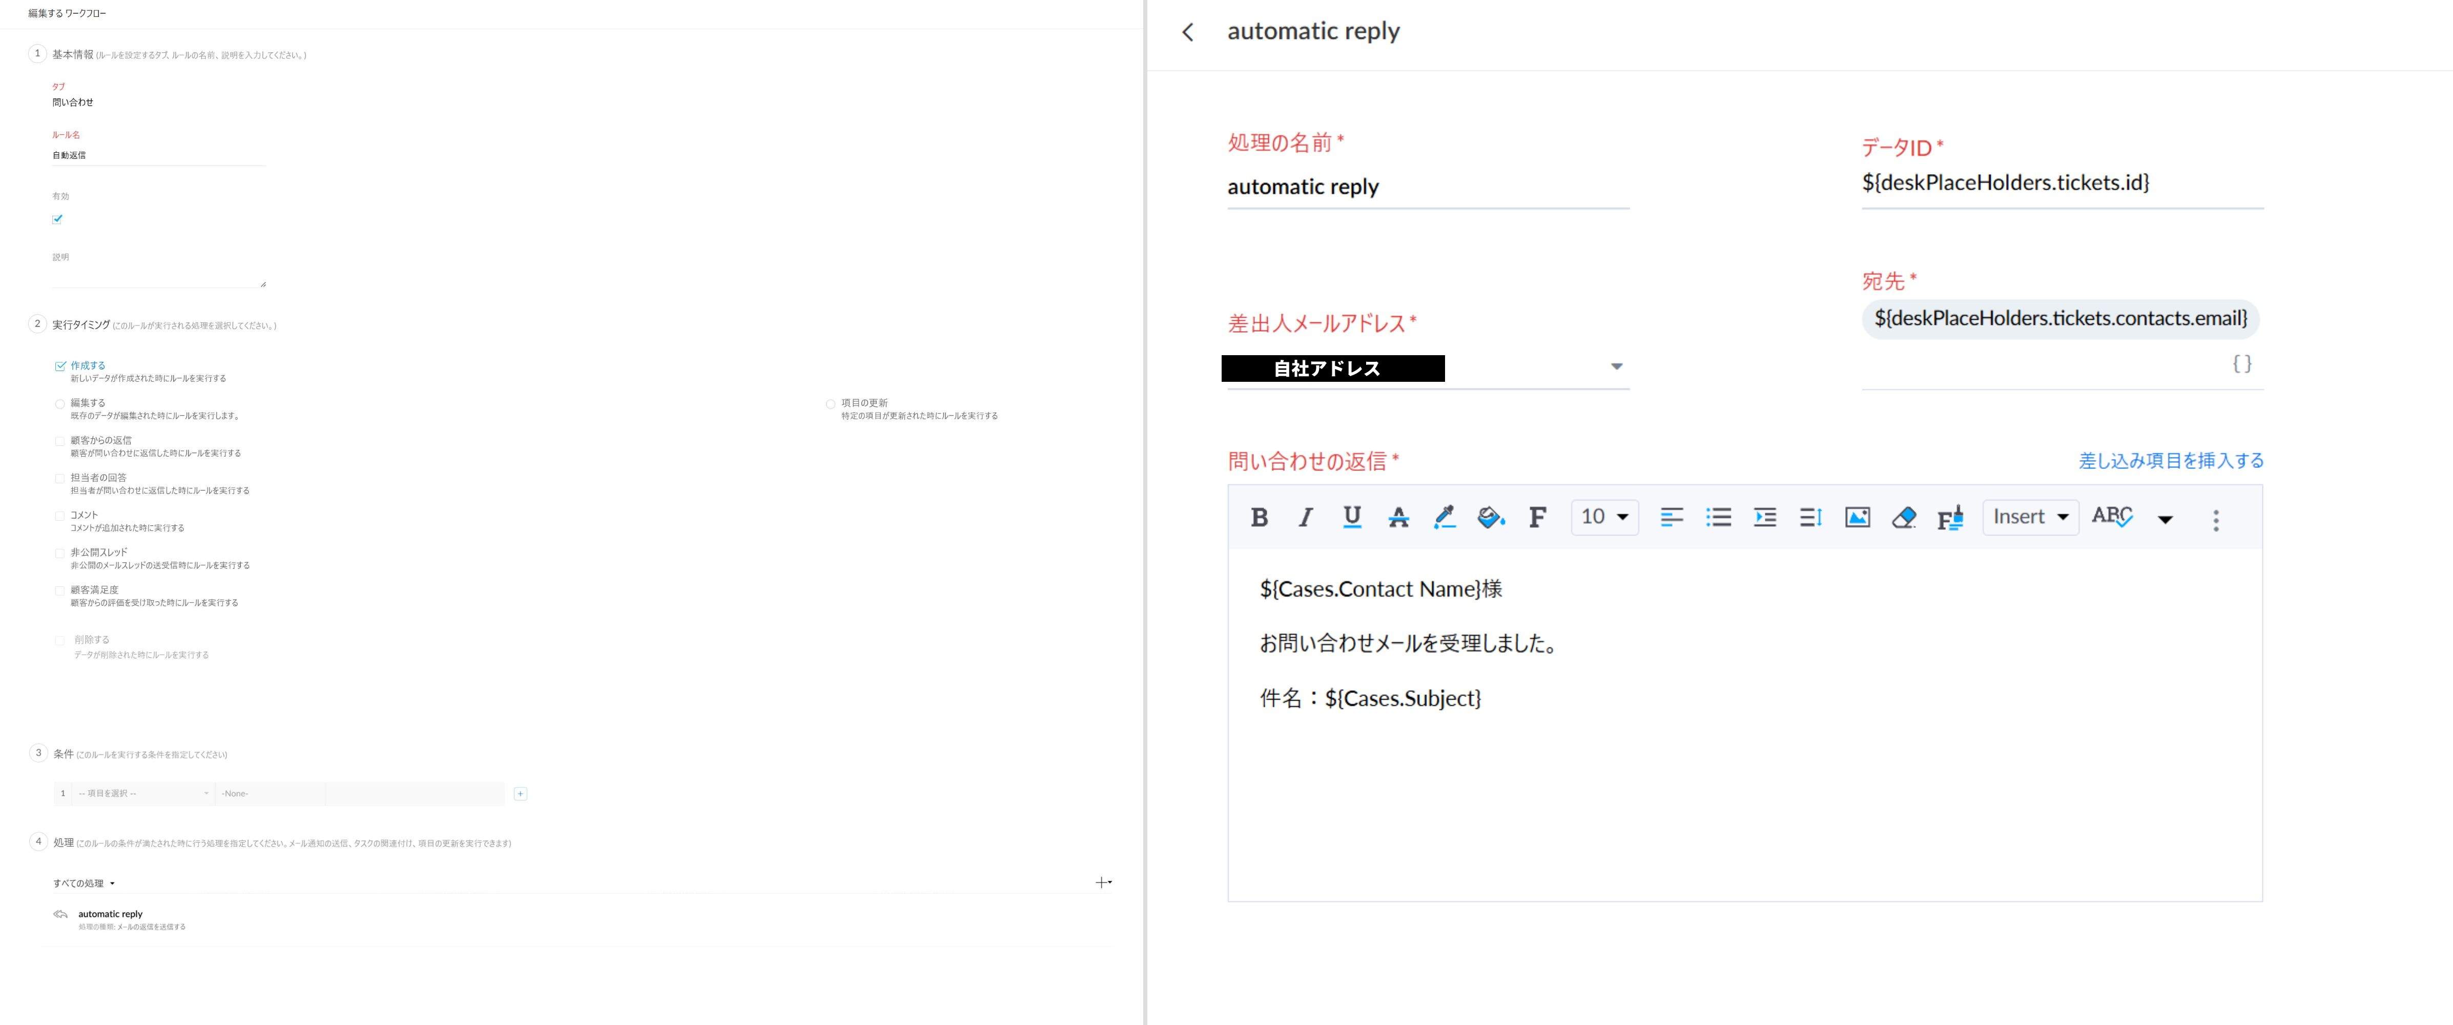
Task: Insert an image into reply body
Action: (x=1857, y=517)
